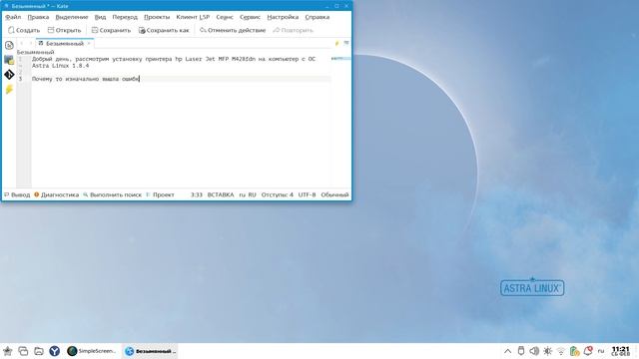Image resolution: width=639 pixels, height=359 pixels.
Task: Open the UTF-8 encoding dropdown
Action: (307, 195)
